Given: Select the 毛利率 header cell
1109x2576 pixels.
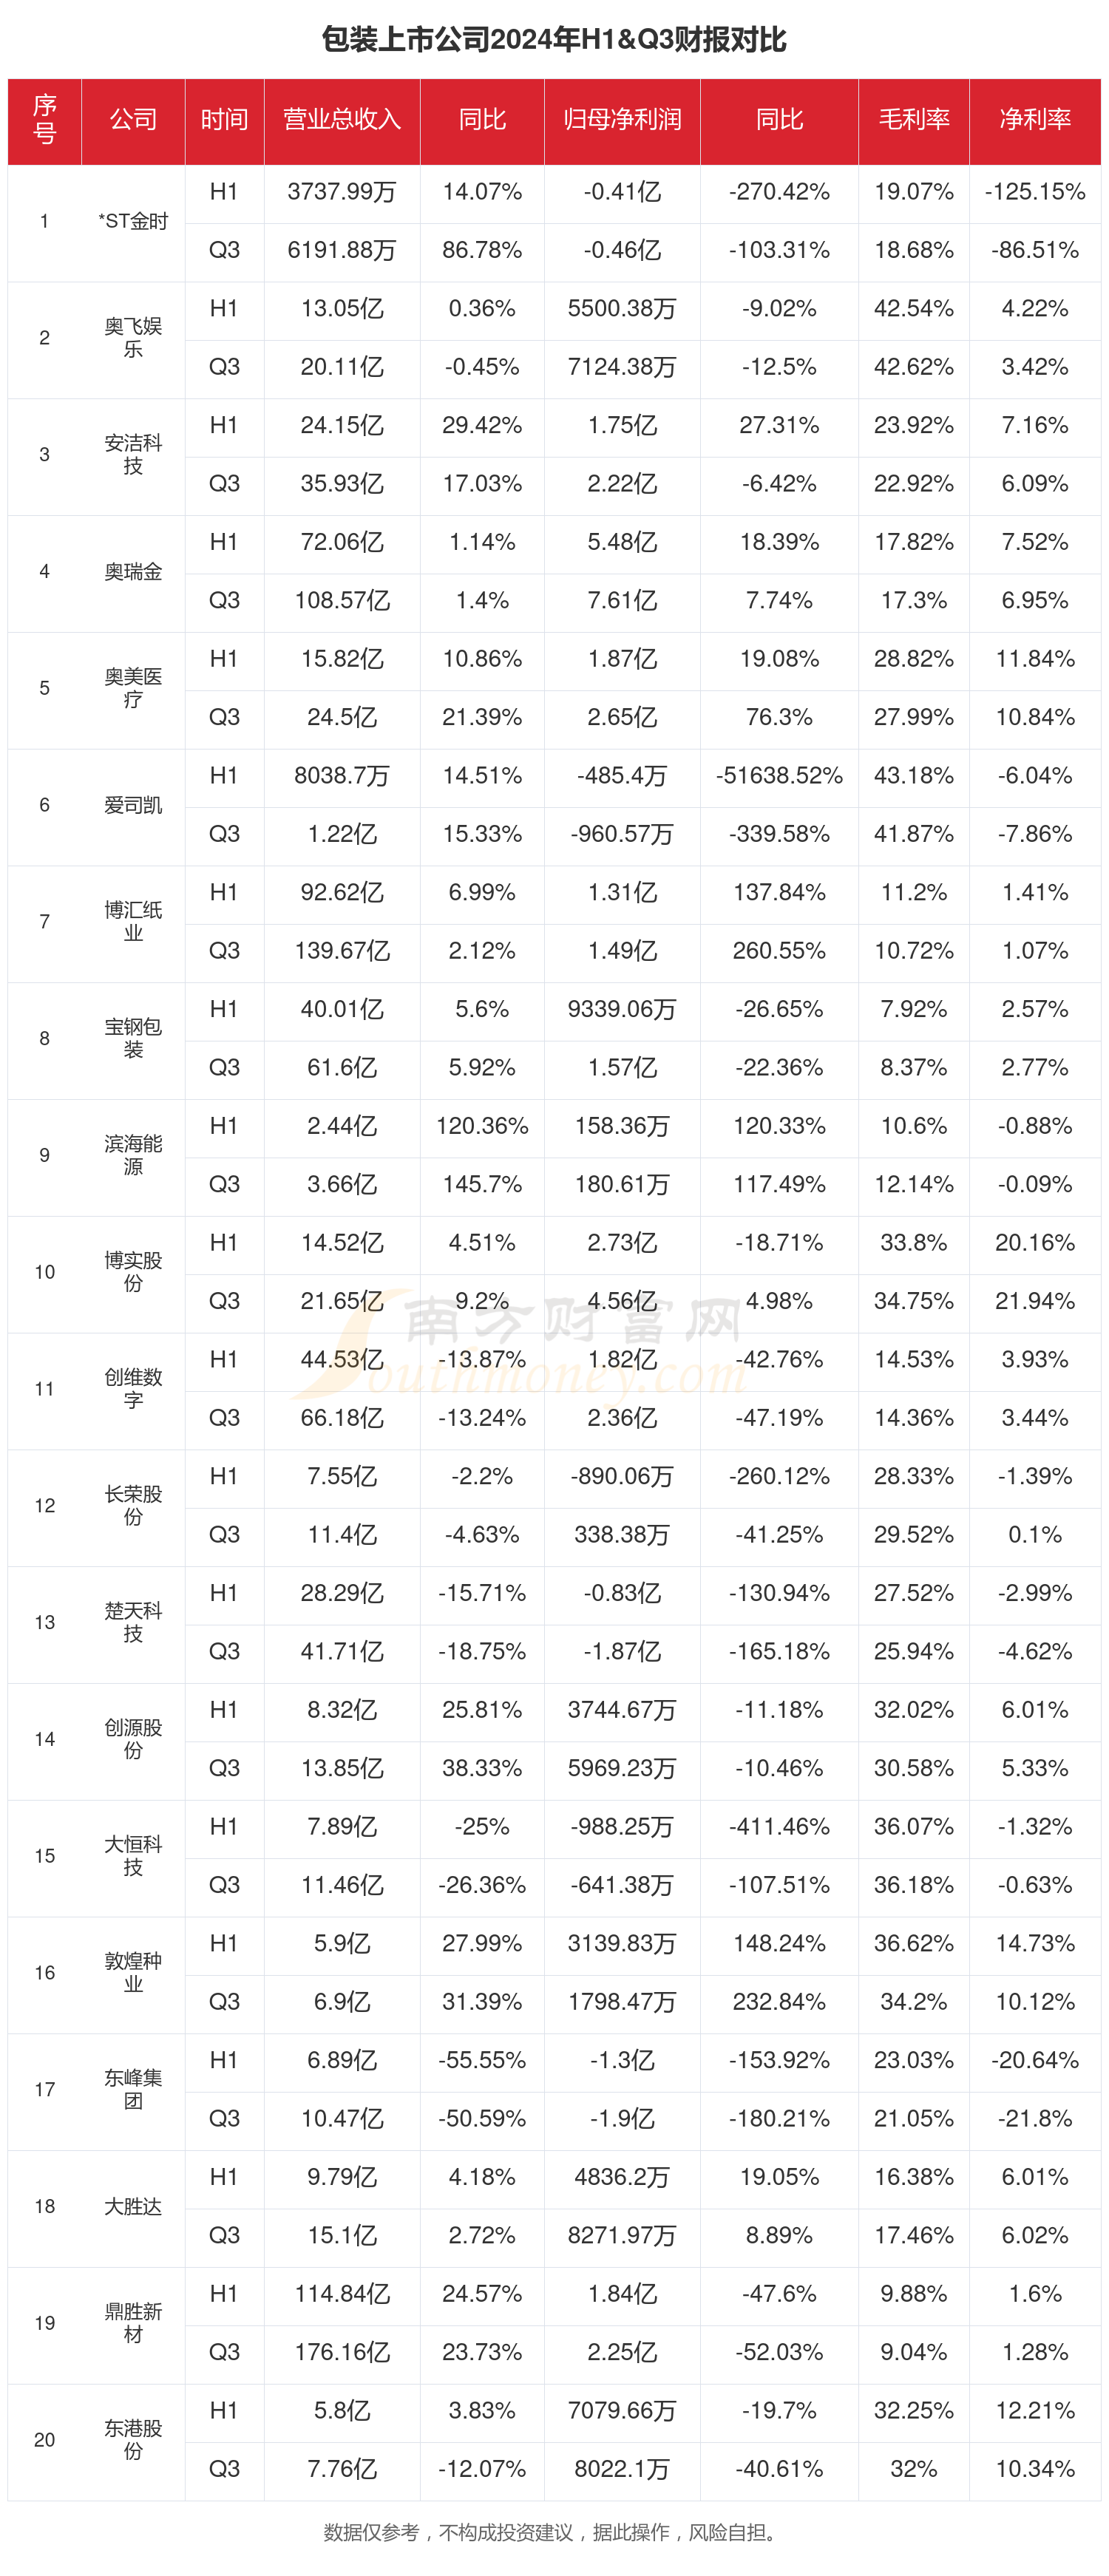Looking at the screenshot, I should click(x=914, y=120).
